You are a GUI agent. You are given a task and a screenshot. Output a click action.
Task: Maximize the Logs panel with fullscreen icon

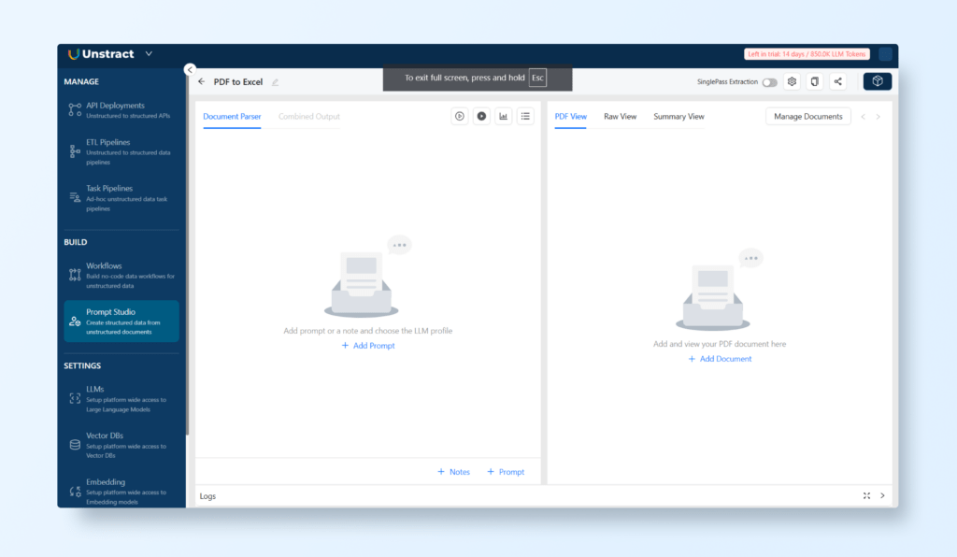click(866, 496)
